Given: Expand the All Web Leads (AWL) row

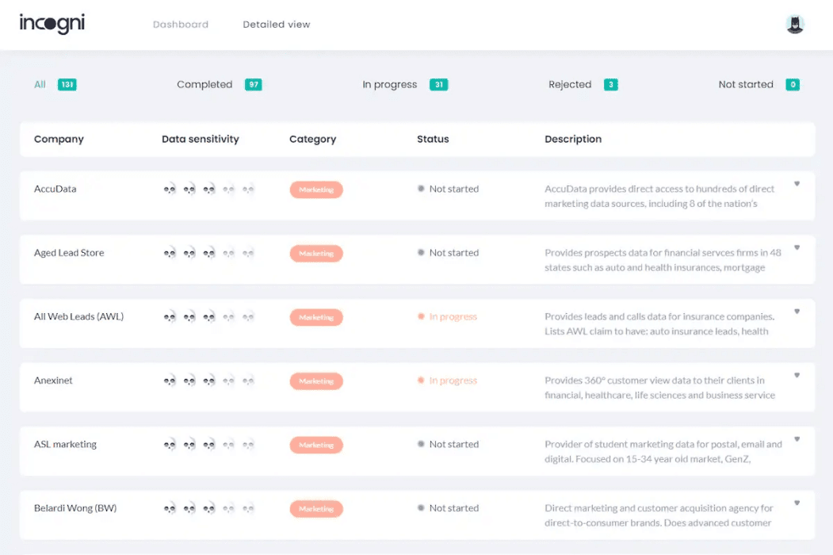Looking at the screenshot, I should 797,312.
